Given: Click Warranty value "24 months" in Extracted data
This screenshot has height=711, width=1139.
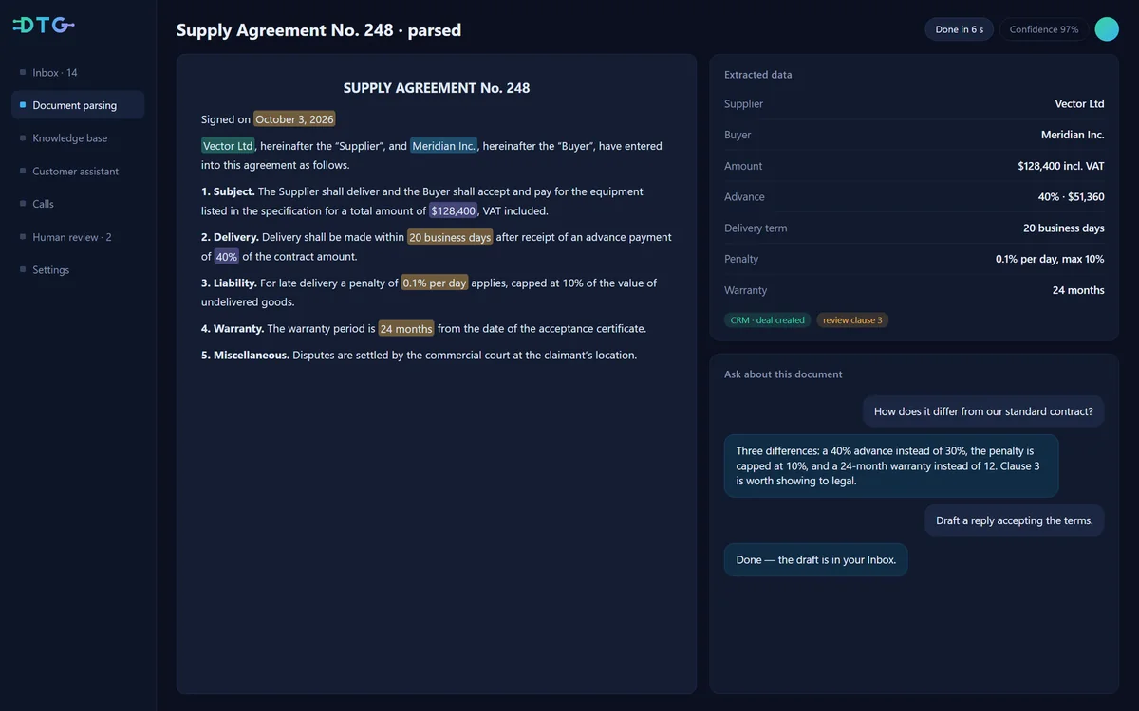Looking at the screenshot, I should tap(1078, 290).
